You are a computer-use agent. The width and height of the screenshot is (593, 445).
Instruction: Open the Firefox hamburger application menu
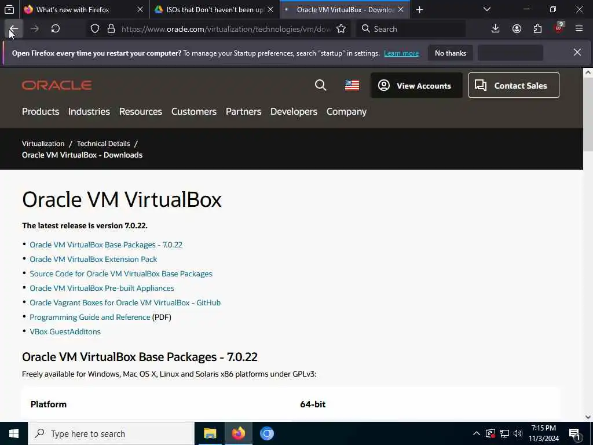(579, 29)
